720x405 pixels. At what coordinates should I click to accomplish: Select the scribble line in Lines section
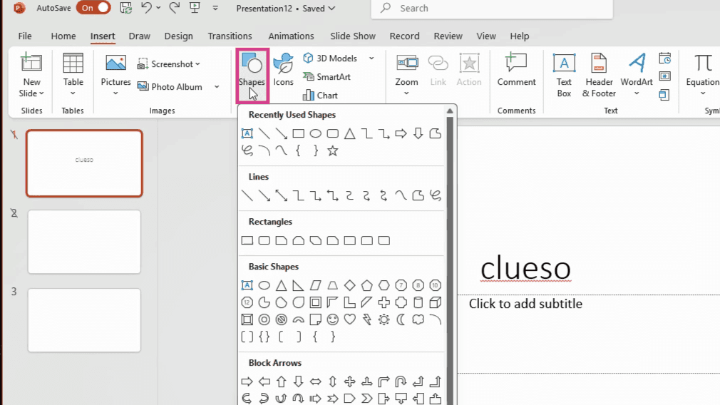click(436, 195)
